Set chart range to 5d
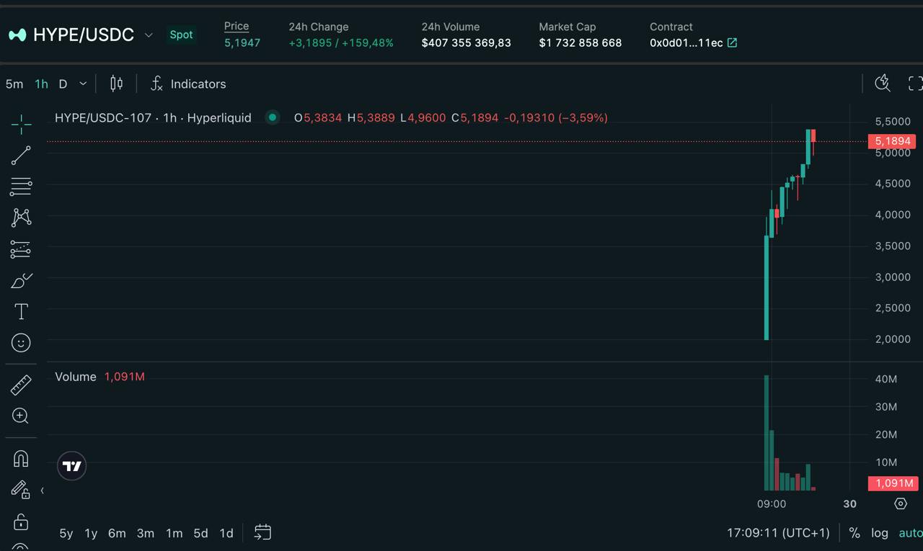This screenshot has width=923, height=551. 200,533
